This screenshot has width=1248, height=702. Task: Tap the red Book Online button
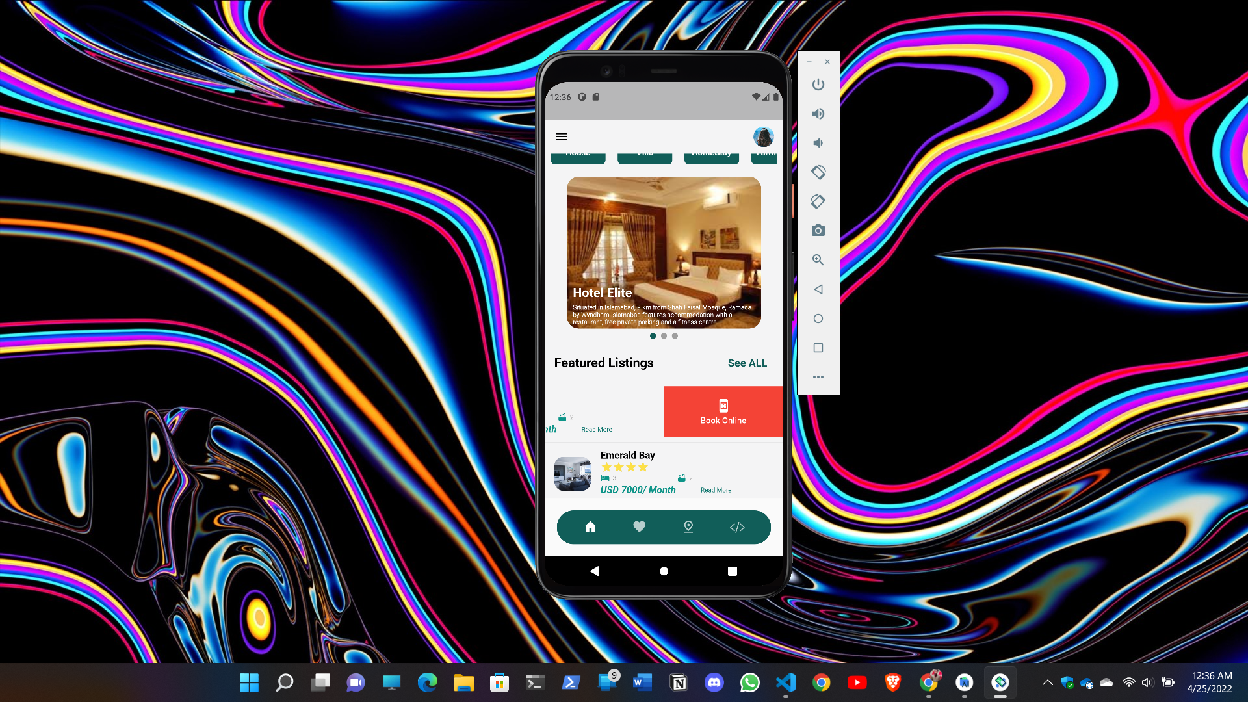723,412
